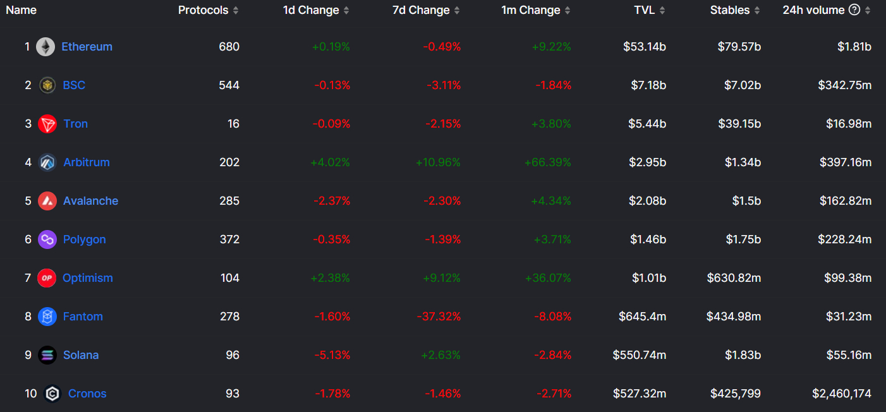Screen dimensions: 886x412
Task: Click the Avalanche chain logo icon
Action: pos(47,201)
